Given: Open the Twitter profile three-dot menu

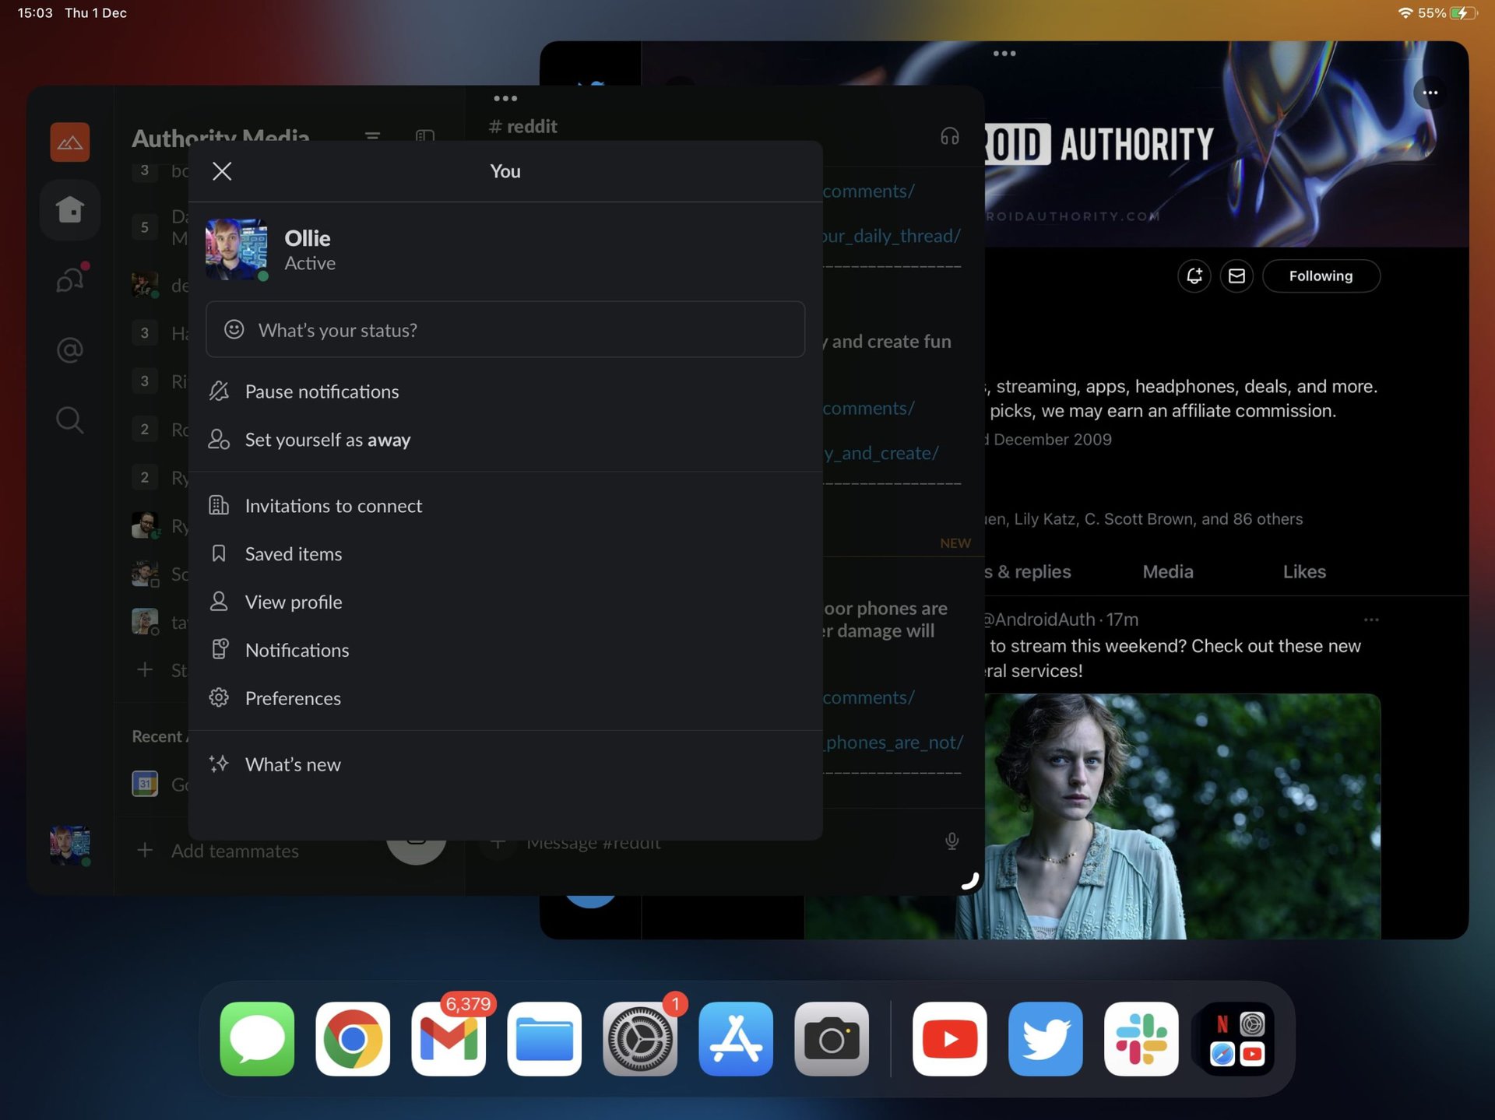Looking at the screenshot, I should (x=1430, y=93).
